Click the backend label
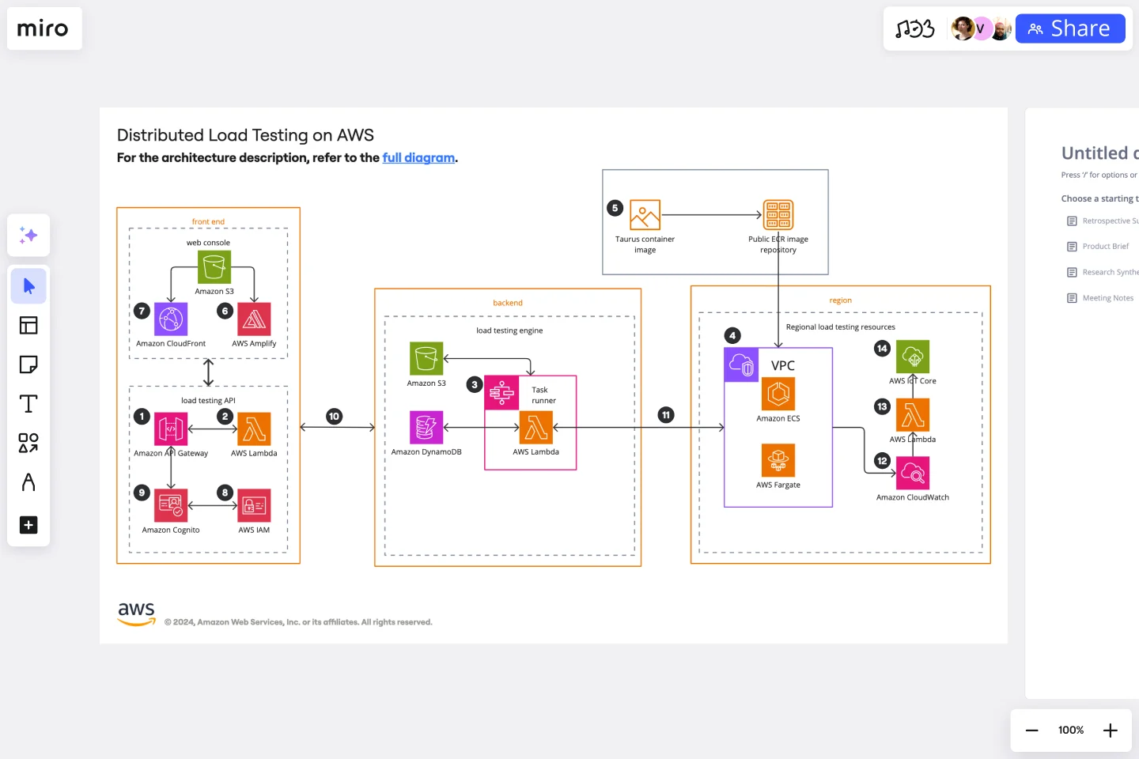 508,304
